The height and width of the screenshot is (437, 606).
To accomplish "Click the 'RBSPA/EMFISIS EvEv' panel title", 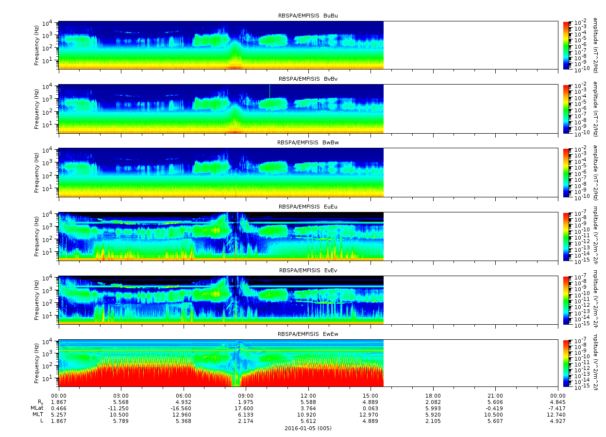I will click(308, 270).
